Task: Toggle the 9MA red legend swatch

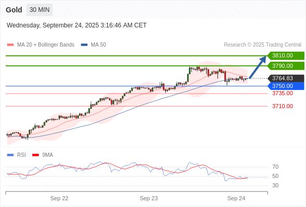Action: [x=35, y=155]
